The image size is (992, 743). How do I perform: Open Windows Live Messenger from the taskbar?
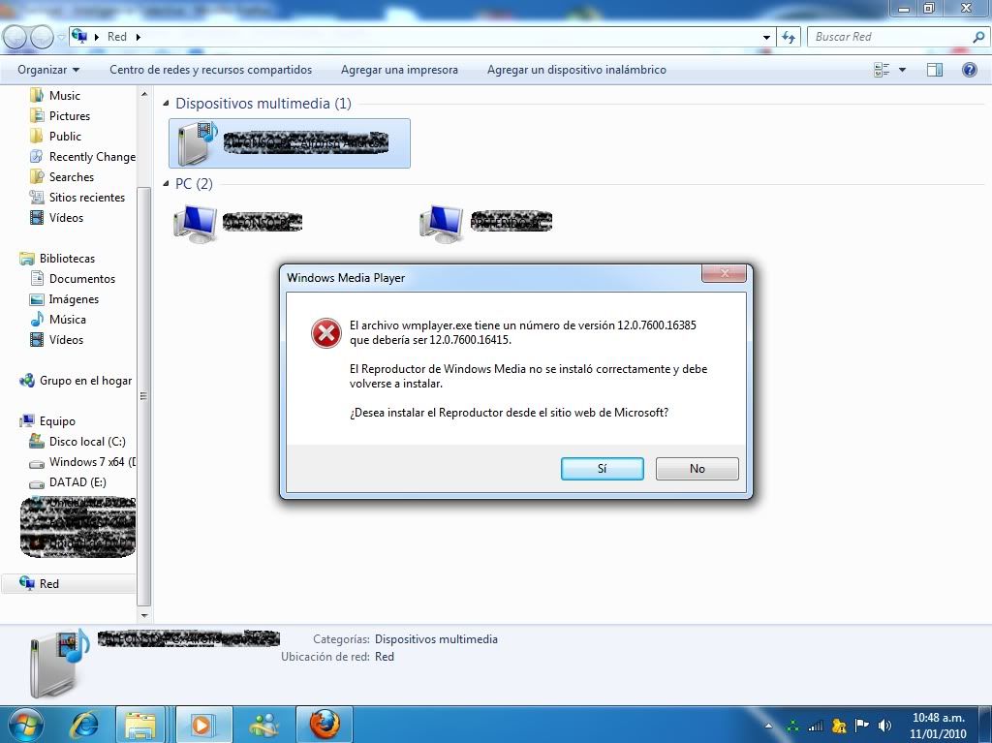tap(263, 725)
